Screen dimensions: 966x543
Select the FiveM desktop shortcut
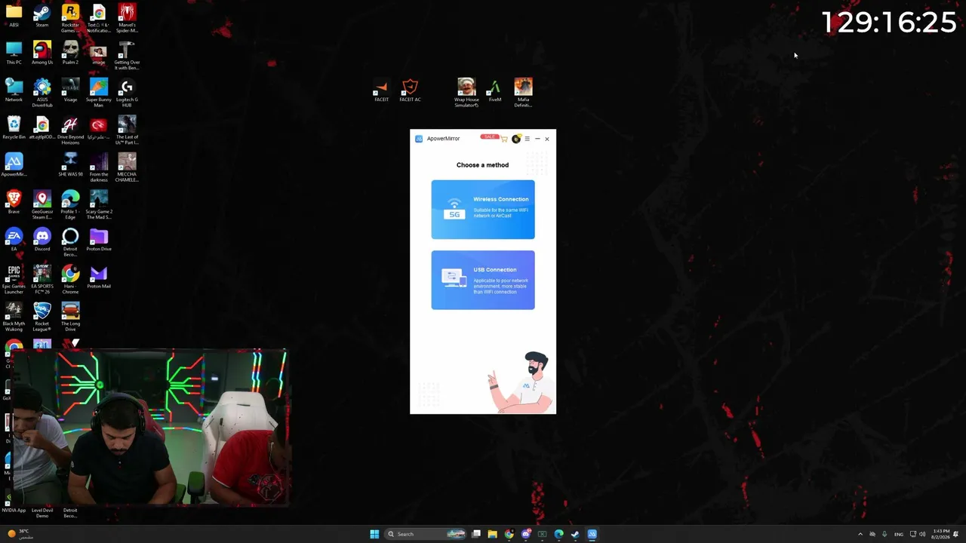494,90
